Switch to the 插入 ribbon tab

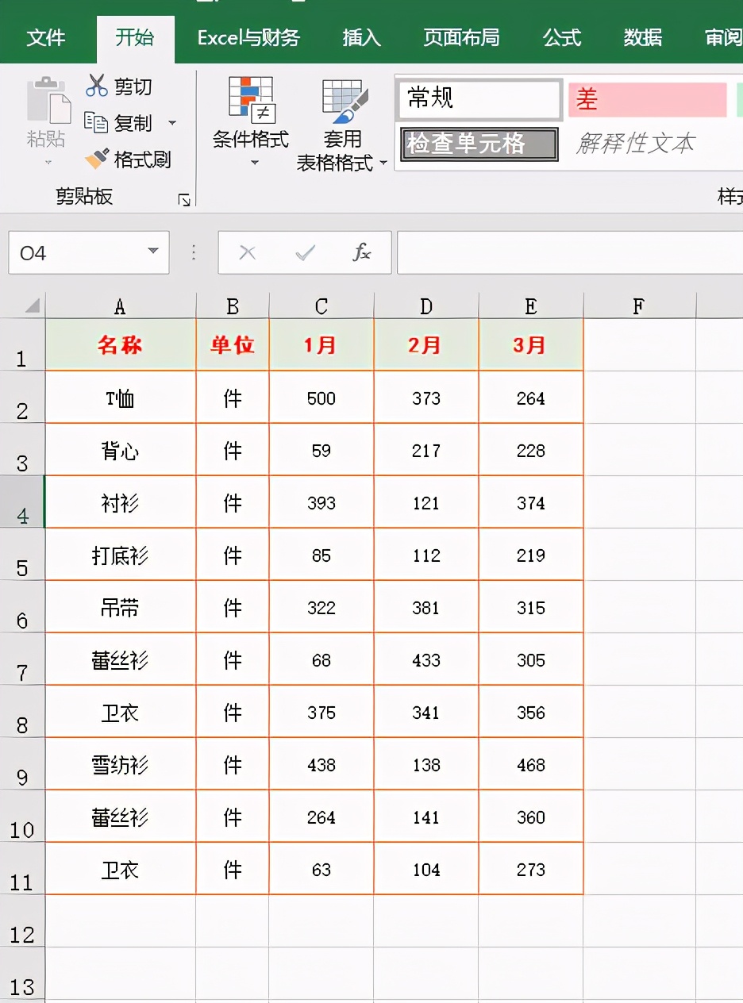coord(362,37)
